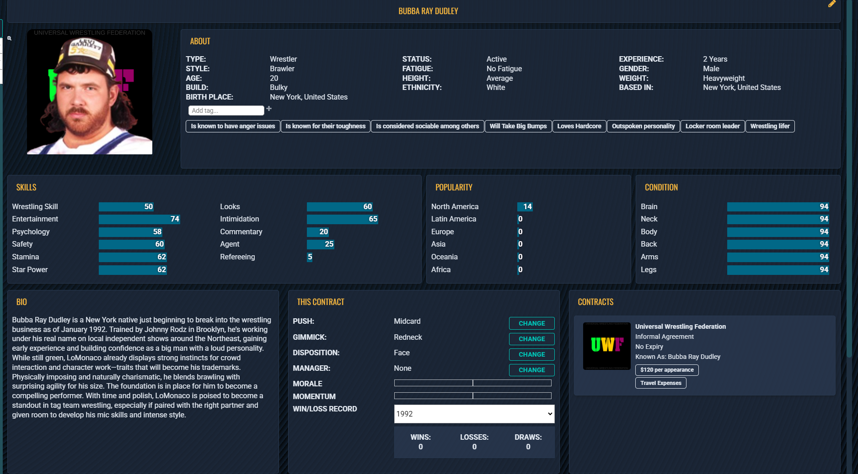Click the Momentum bar

pos(472,396)
